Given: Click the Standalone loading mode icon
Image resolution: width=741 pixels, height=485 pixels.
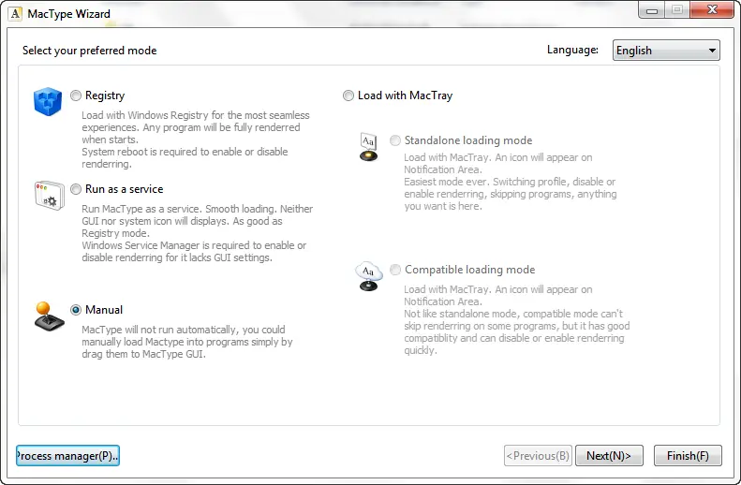Looking at the screenshot, I should (x=368, y=147).
